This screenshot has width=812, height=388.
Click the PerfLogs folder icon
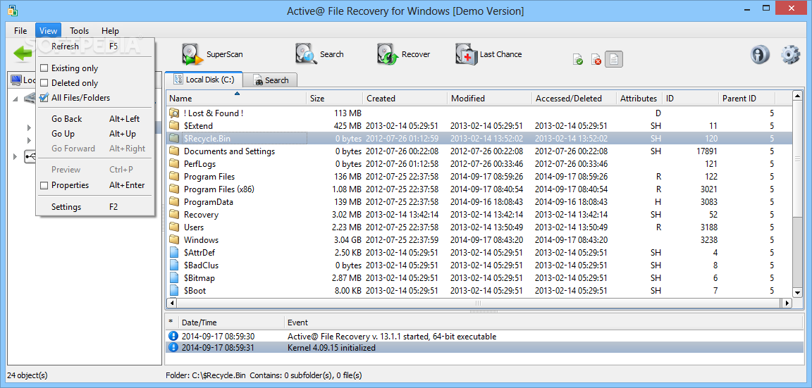[x=174, y=164]
